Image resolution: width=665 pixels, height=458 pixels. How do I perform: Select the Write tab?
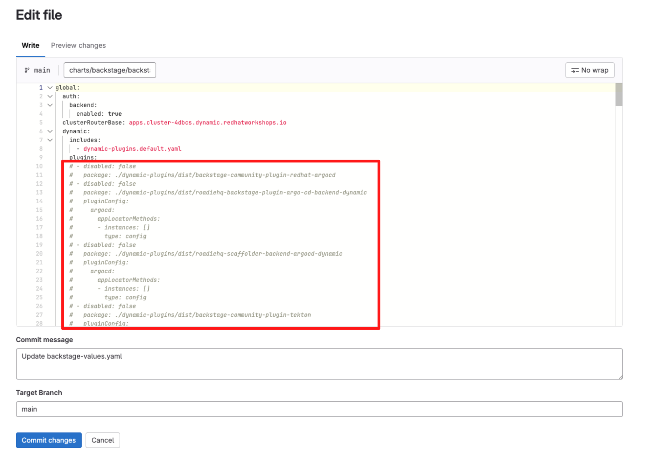click(30, 45)
